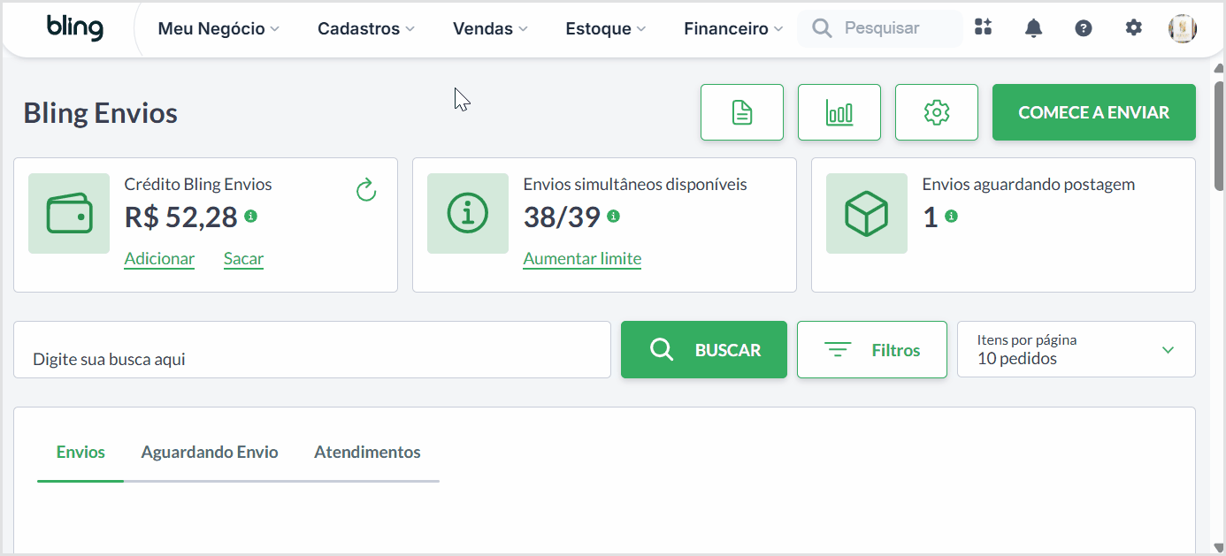Open the help question mark icon
This screenshot has height=556, width=1226.
pos(1084,28)
